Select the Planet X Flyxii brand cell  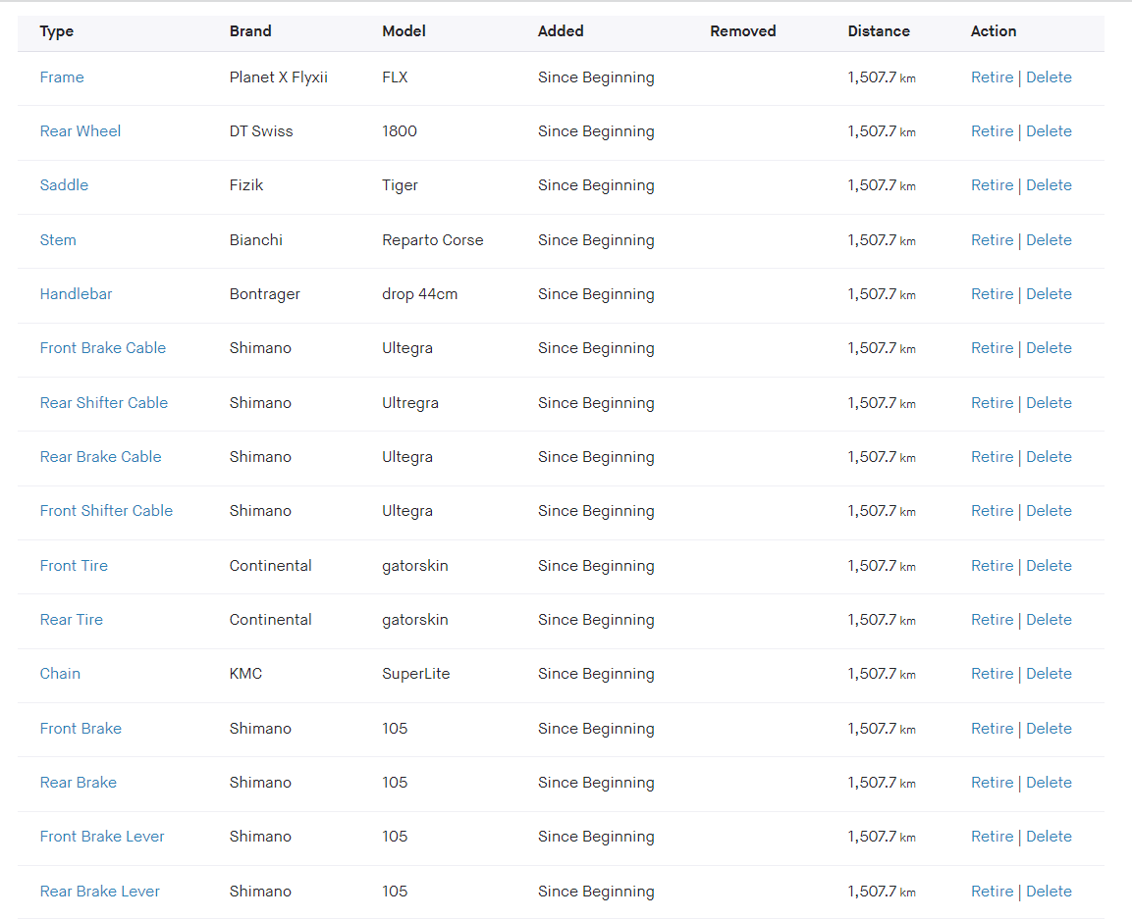point(279,77)
